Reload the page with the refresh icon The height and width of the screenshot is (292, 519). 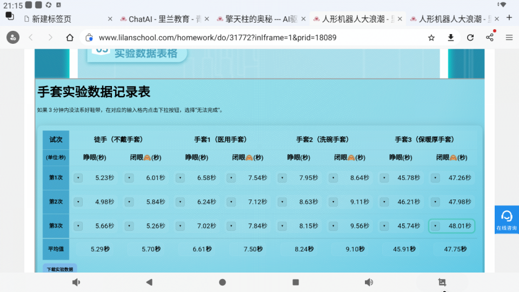pyautogui.click(x=470, y=38)
